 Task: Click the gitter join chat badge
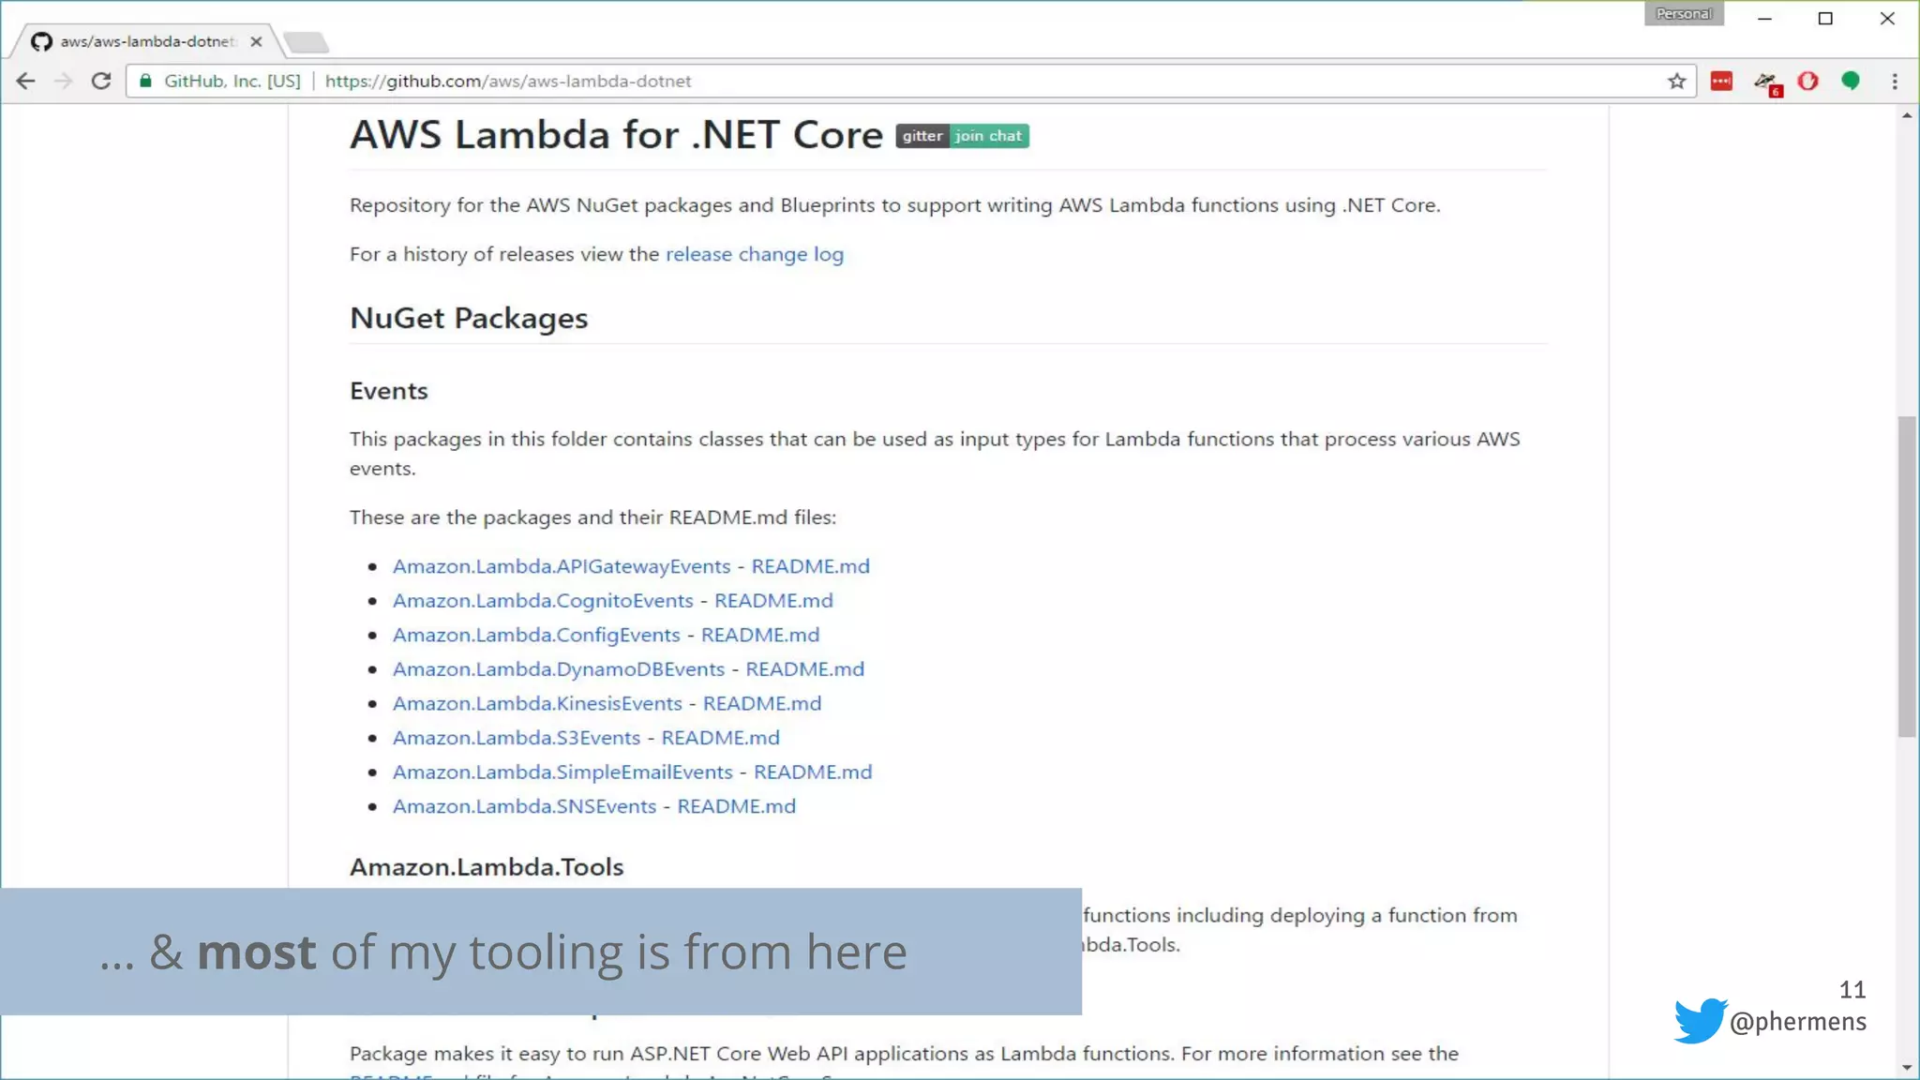(x=962, y=136)
